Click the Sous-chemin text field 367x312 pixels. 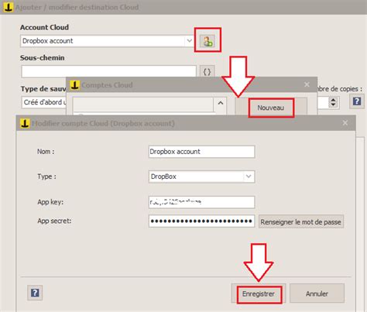click(108, 71)
